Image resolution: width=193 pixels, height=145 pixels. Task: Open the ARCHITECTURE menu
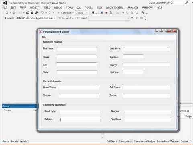tap(115, 8)
